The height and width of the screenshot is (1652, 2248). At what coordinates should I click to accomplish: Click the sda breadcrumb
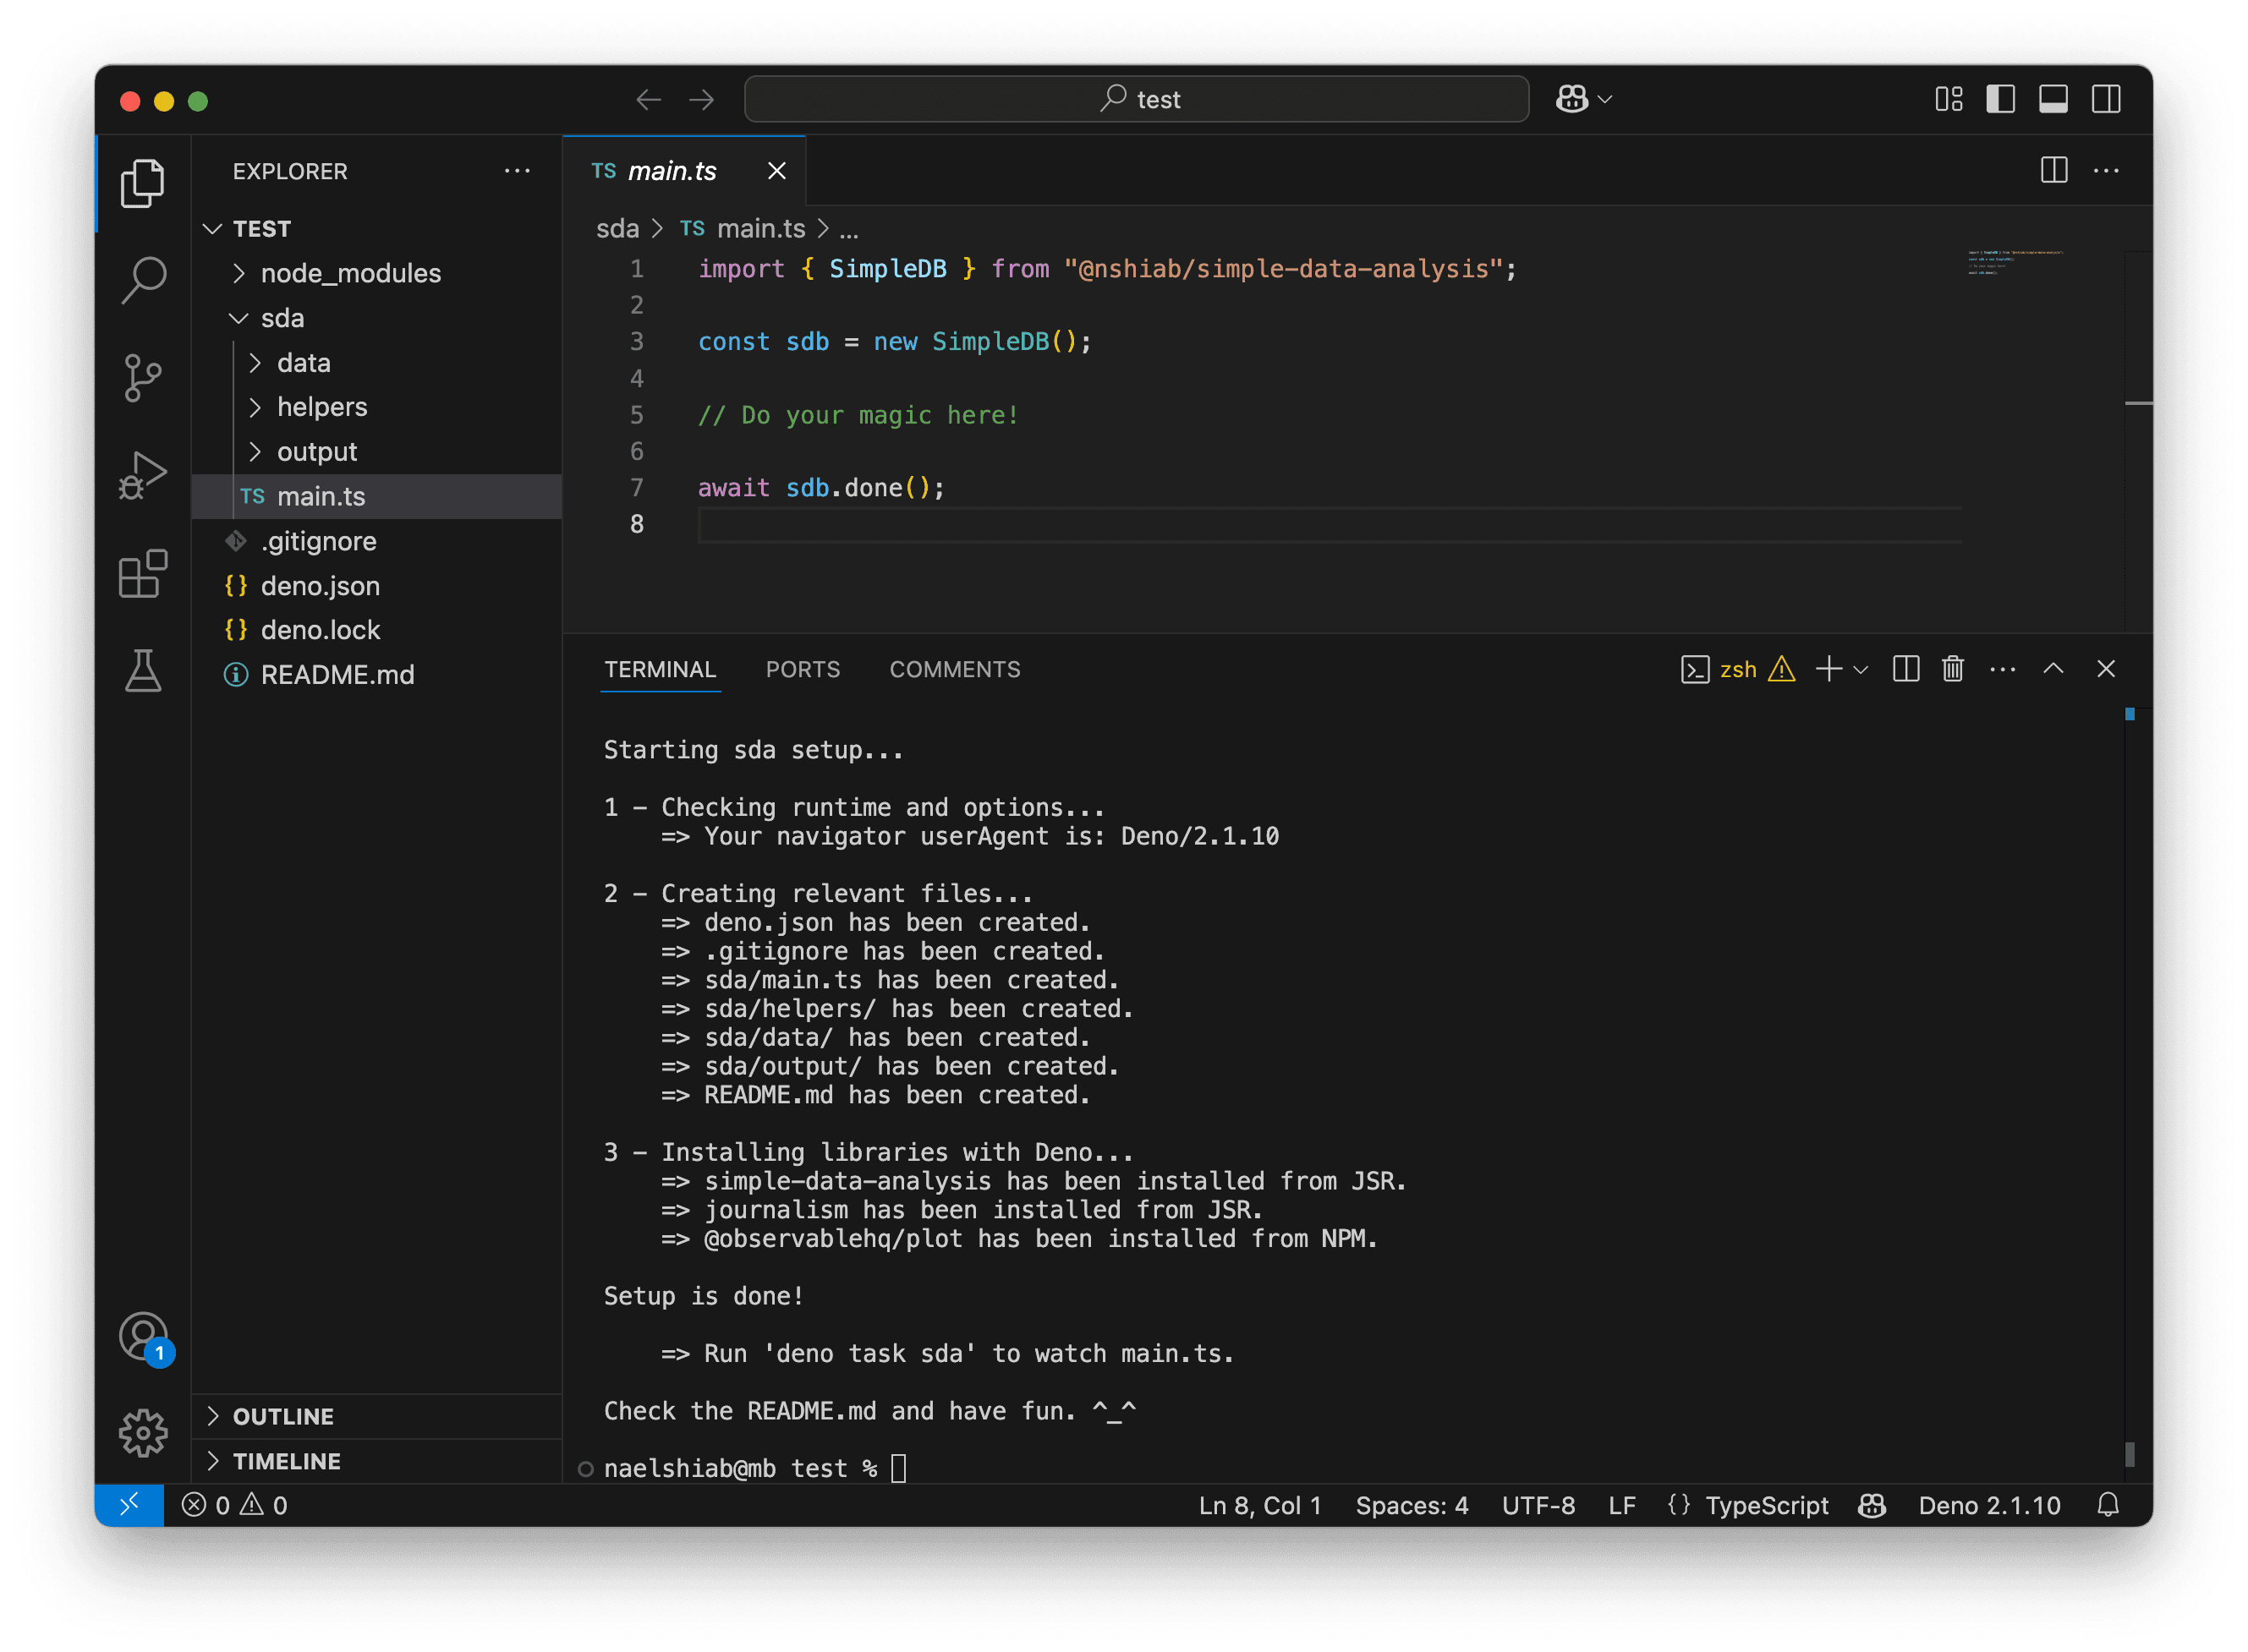click(617, 229)
